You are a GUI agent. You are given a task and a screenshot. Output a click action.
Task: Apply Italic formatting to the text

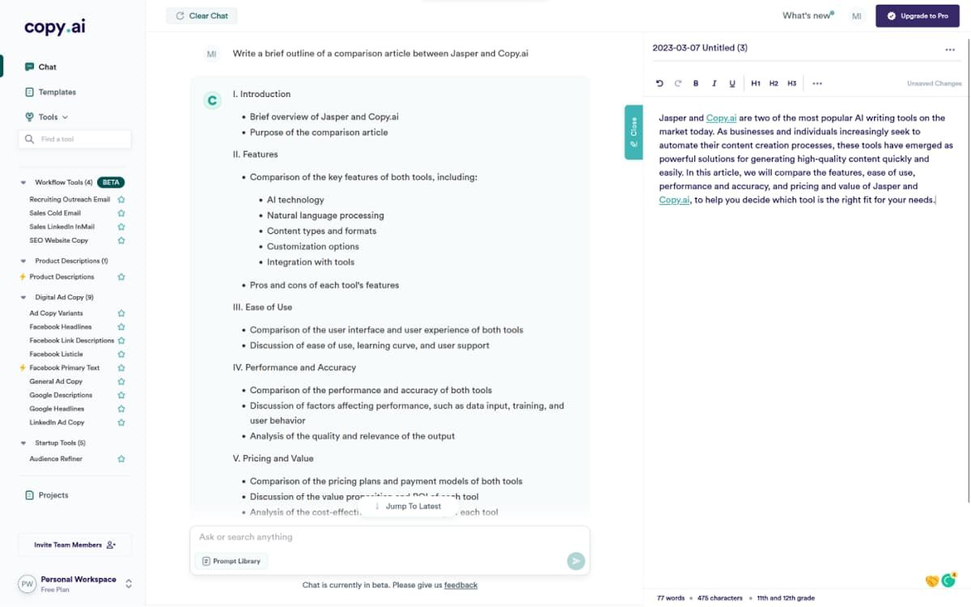714,83
